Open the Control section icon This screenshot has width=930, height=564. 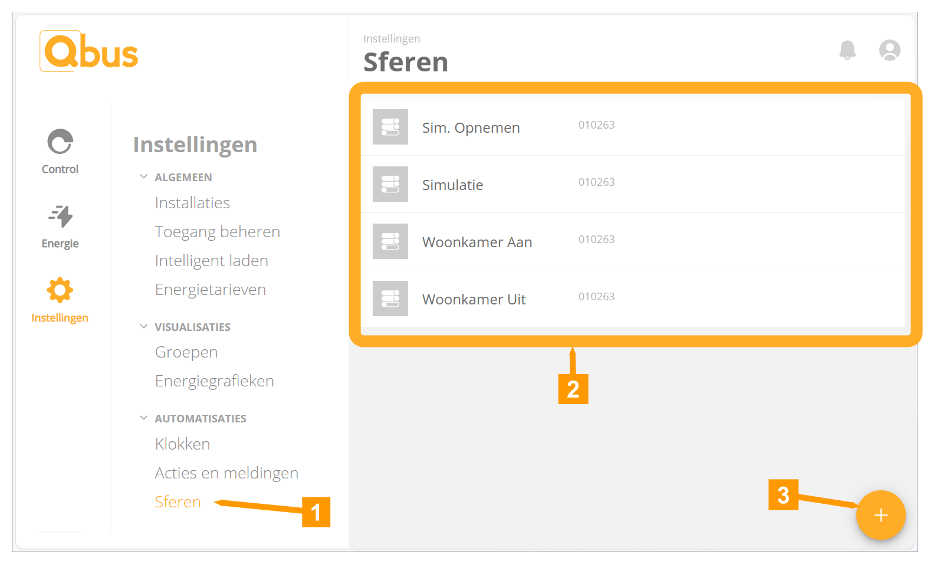[60, 142]
